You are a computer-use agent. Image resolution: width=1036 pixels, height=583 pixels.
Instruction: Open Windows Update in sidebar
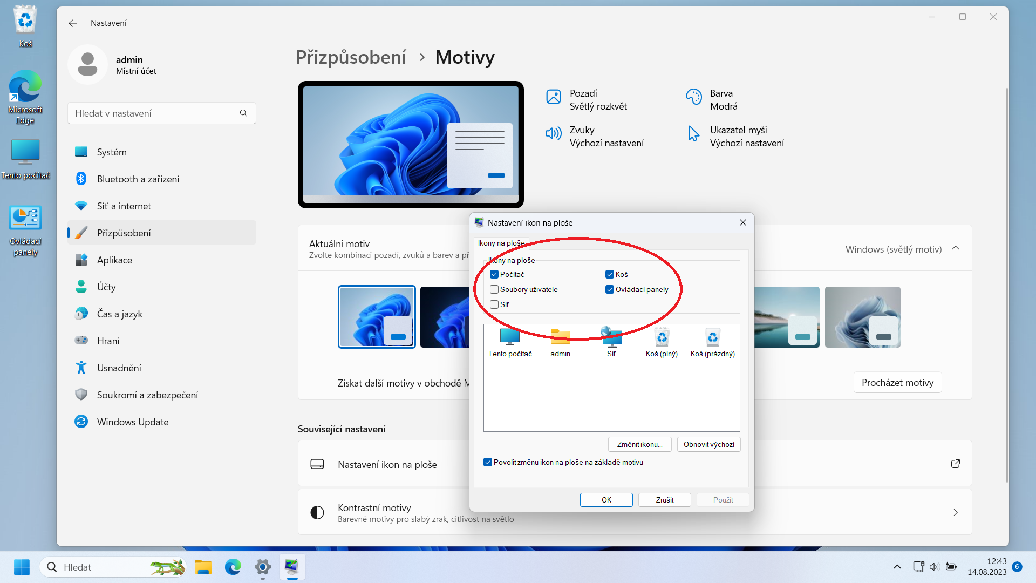pos(133,422)
